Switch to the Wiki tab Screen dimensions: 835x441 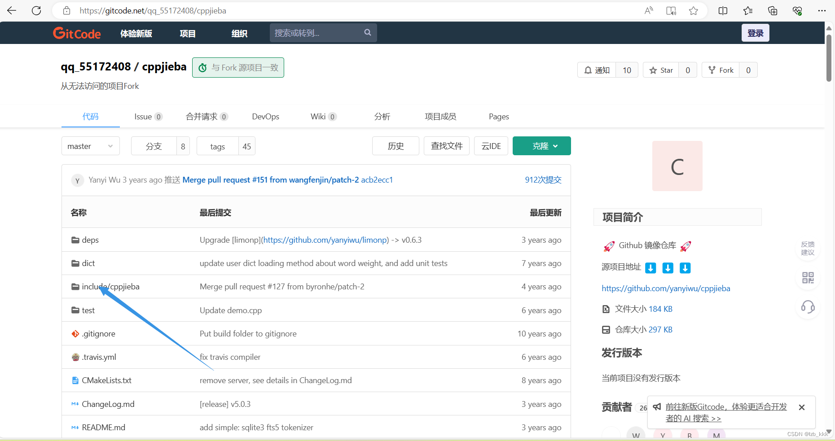tap(324, 117)
